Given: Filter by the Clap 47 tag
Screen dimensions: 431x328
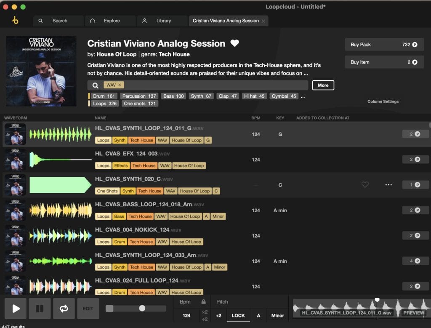Looking at the screenshot, I should (x=228, y=96).
